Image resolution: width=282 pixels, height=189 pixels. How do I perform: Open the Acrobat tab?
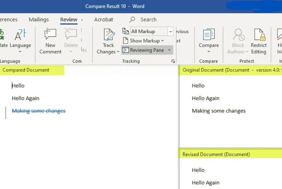[x=103, y=19]
